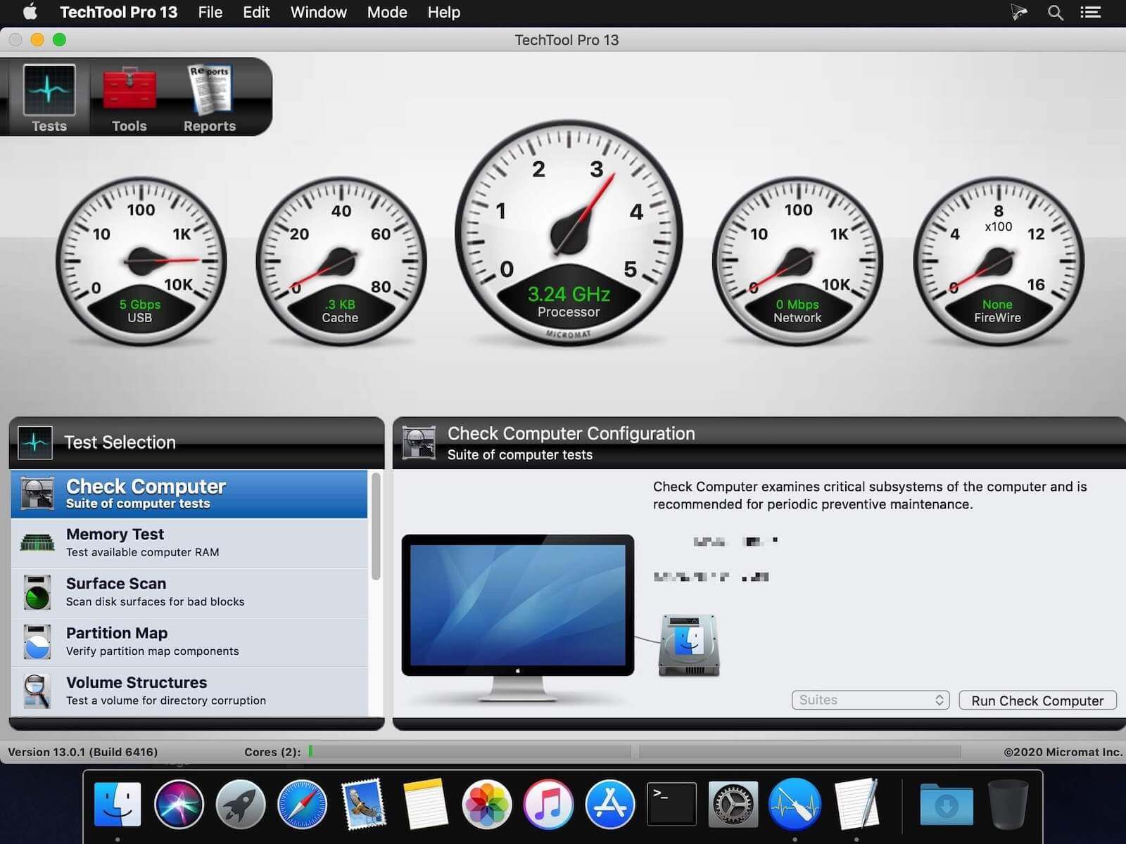Open Safari from the Dock
Screen dimensions: 1126x844
[x=302, y=804]
